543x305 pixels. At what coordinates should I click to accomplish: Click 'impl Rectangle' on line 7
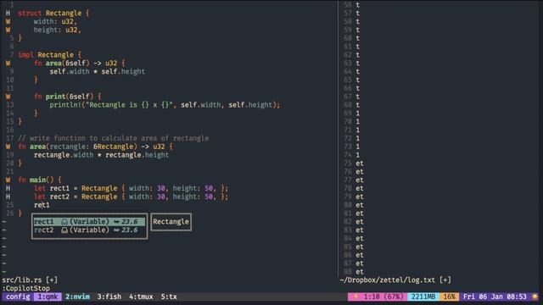click(46, 55)
